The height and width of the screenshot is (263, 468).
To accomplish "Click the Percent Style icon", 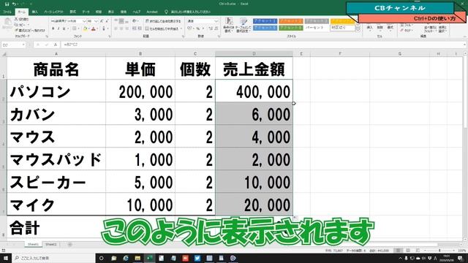I will 197,28.
